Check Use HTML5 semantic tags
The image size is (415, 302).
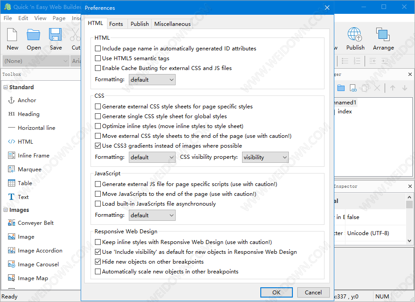(x=98, y=58)
